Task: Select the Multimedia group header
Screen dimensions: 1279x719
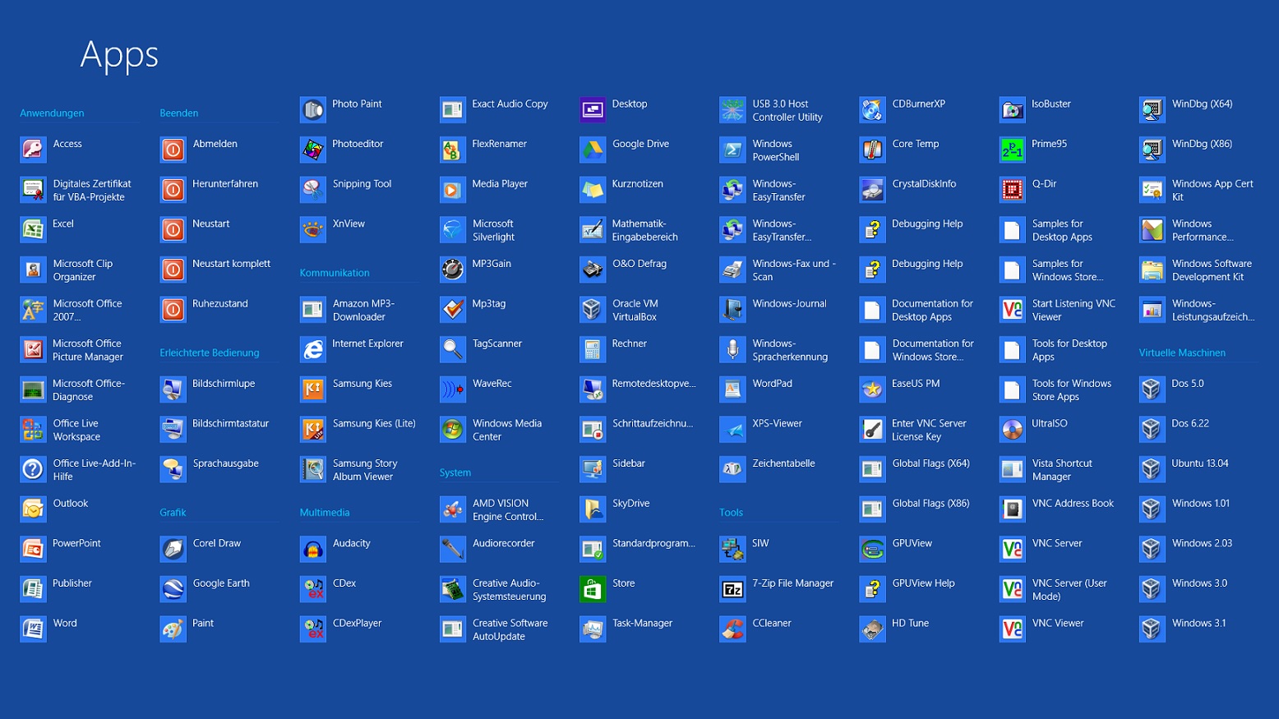Action: click(x=325, y=513)
